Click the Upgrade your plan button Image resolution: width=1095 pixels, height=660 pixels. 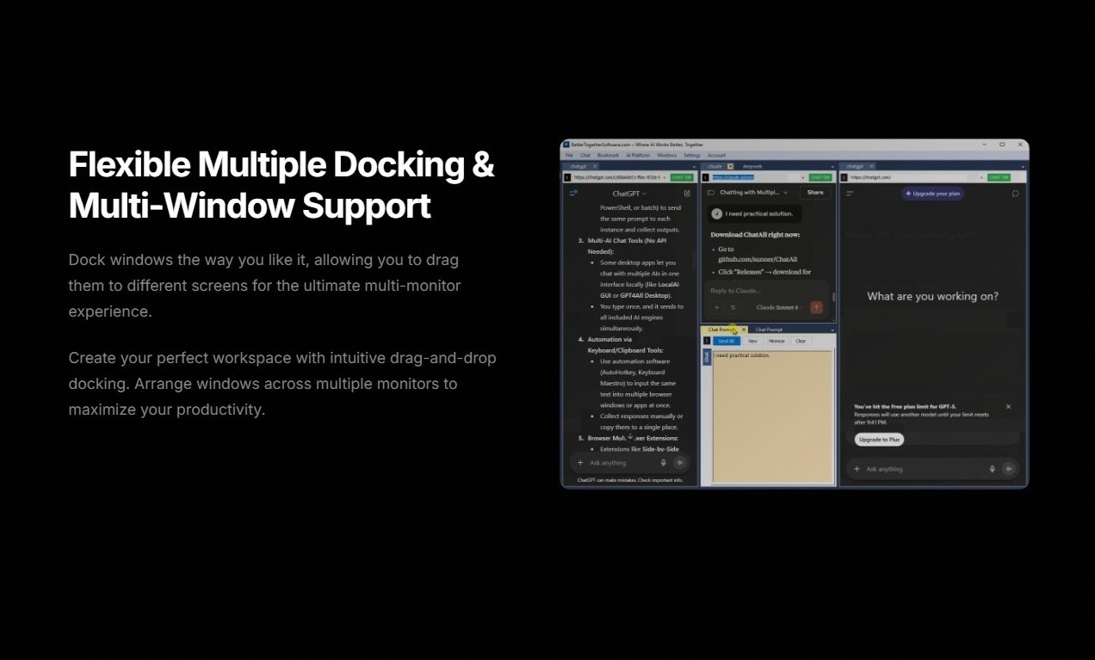[932, 194]
